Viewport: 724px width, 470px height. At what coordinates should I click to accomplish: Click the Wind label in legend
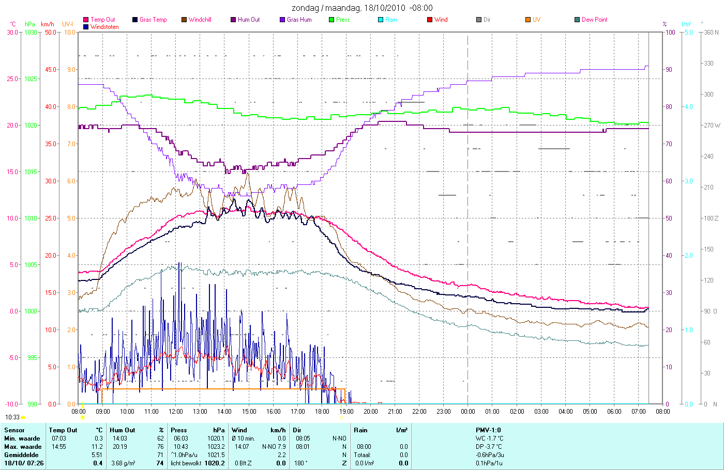[441, 20]
